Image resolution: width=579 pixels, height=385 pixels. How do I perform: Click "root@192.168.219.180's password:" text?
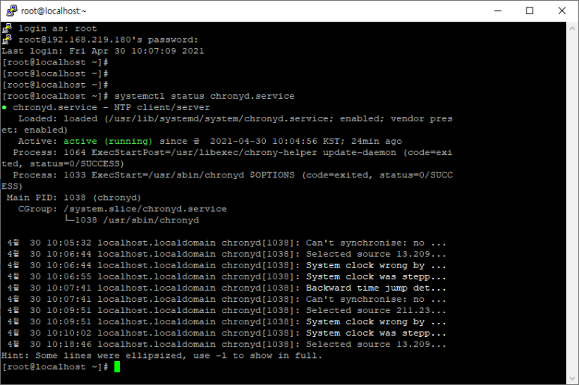tap(109, 40)
